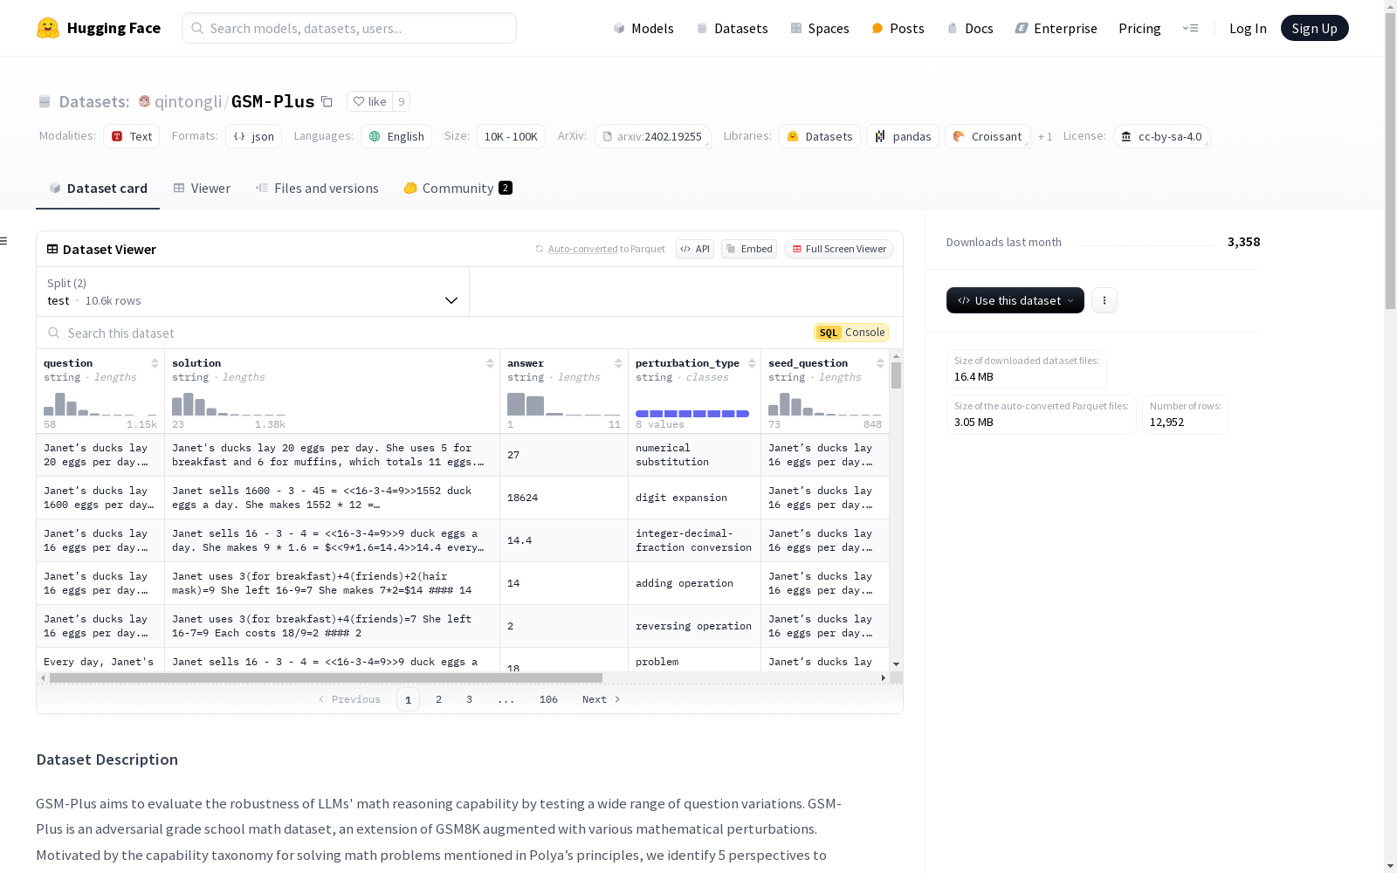
Task: Sort the solution column
Action: click(x=490, y=363)
